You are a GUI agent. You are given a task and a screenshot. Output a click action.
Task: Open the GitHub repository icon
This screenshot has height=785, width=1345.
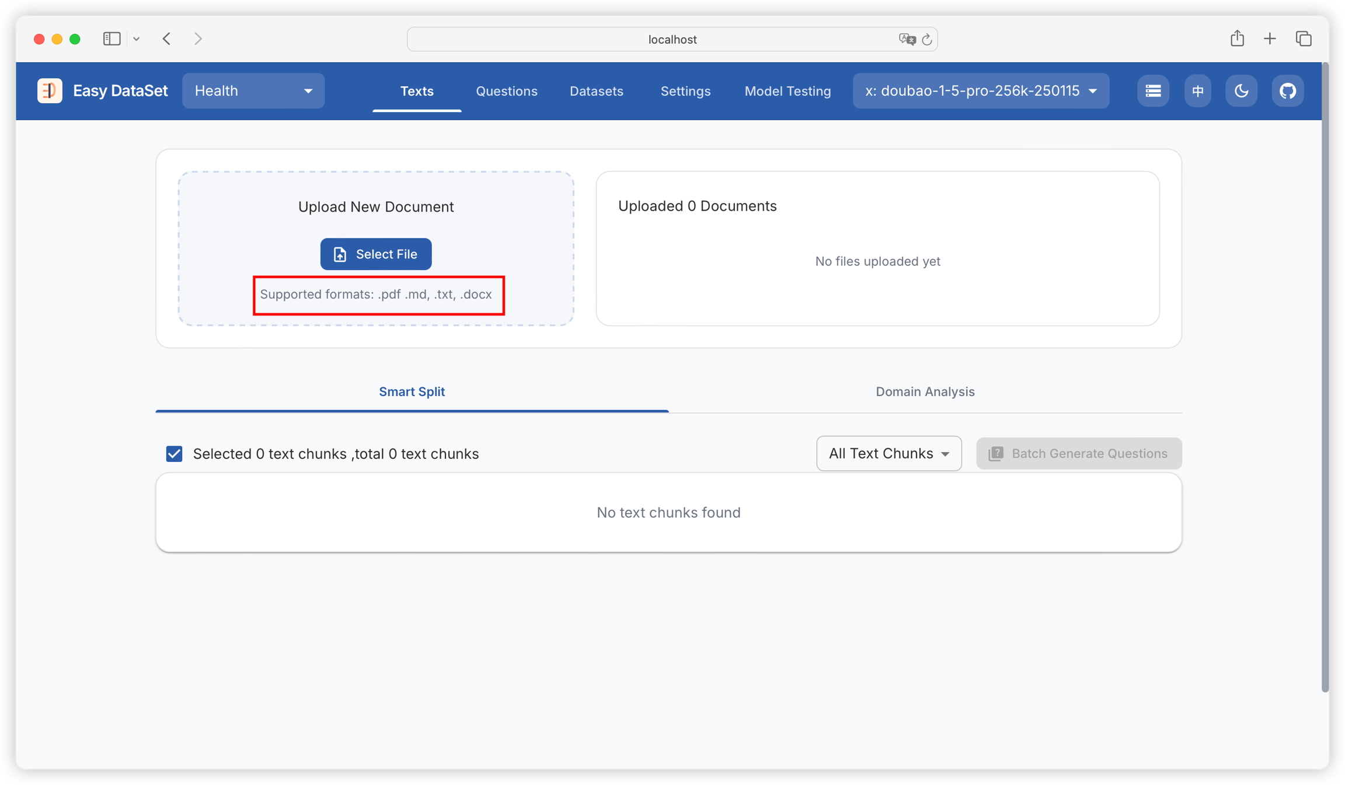pos(1287,91)
